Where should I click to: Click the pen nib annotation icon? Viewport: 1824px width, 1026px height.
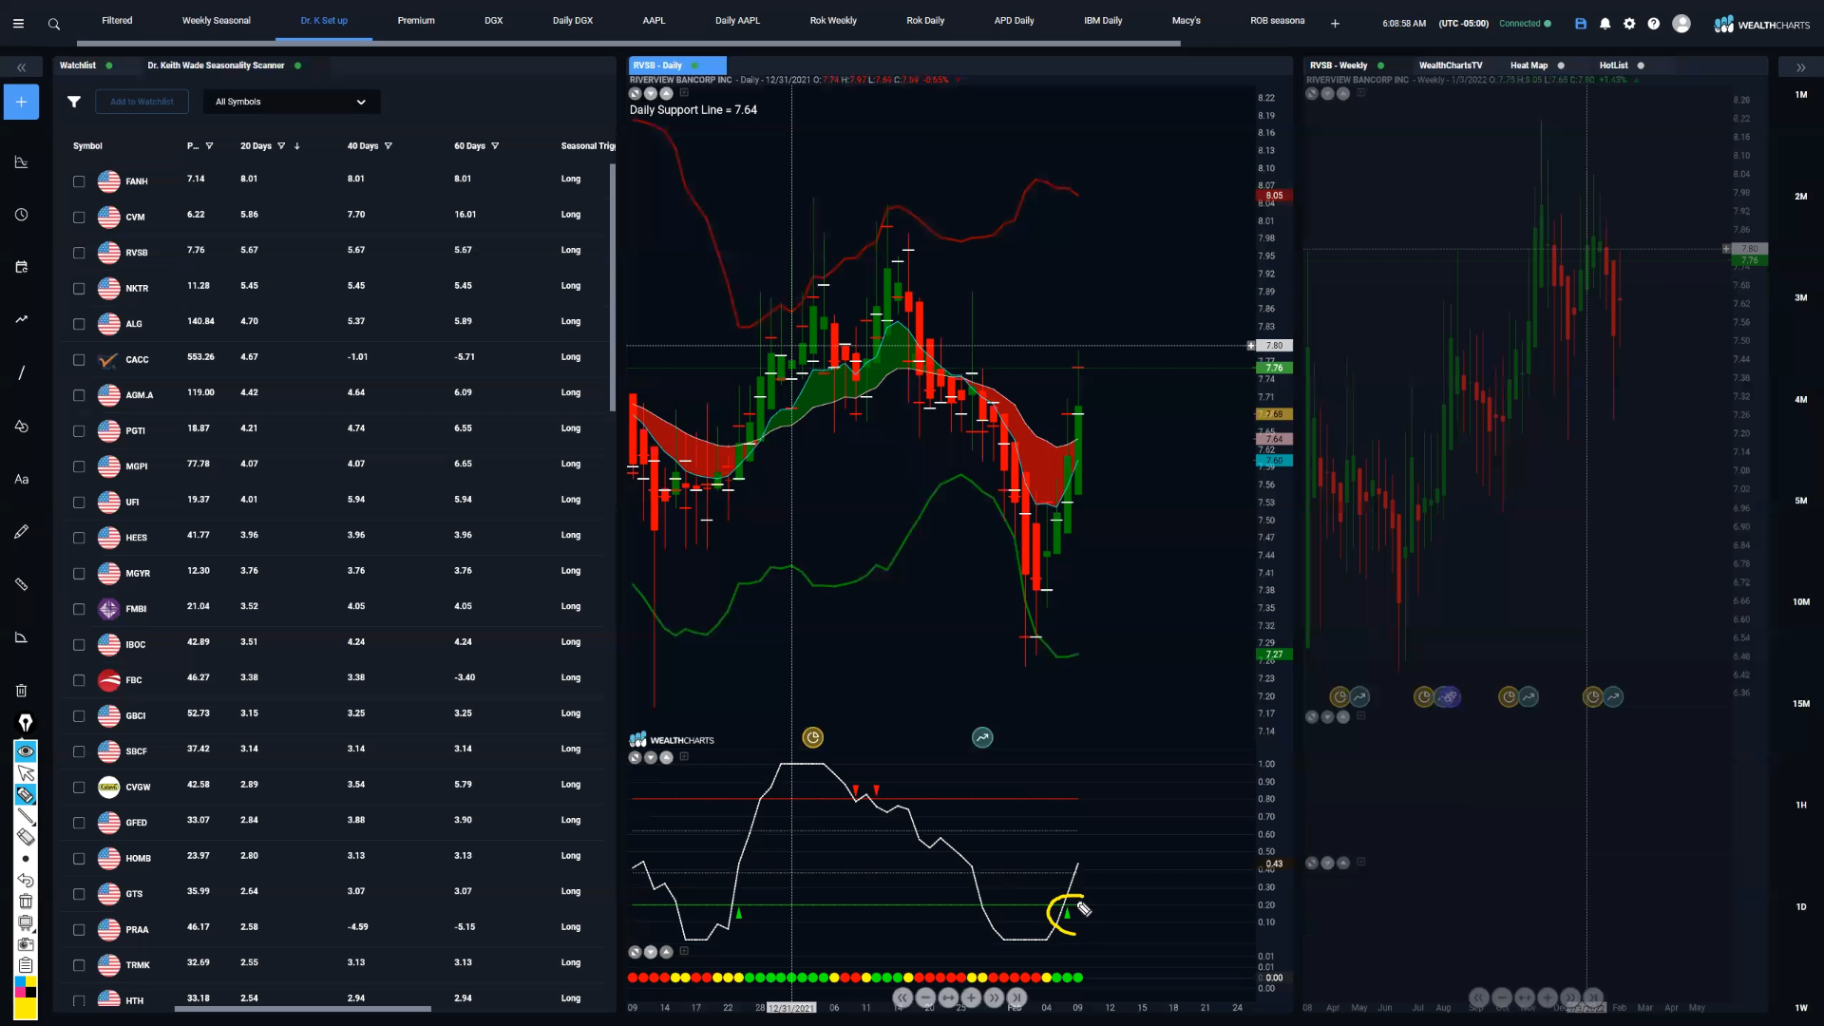point(26,723)
